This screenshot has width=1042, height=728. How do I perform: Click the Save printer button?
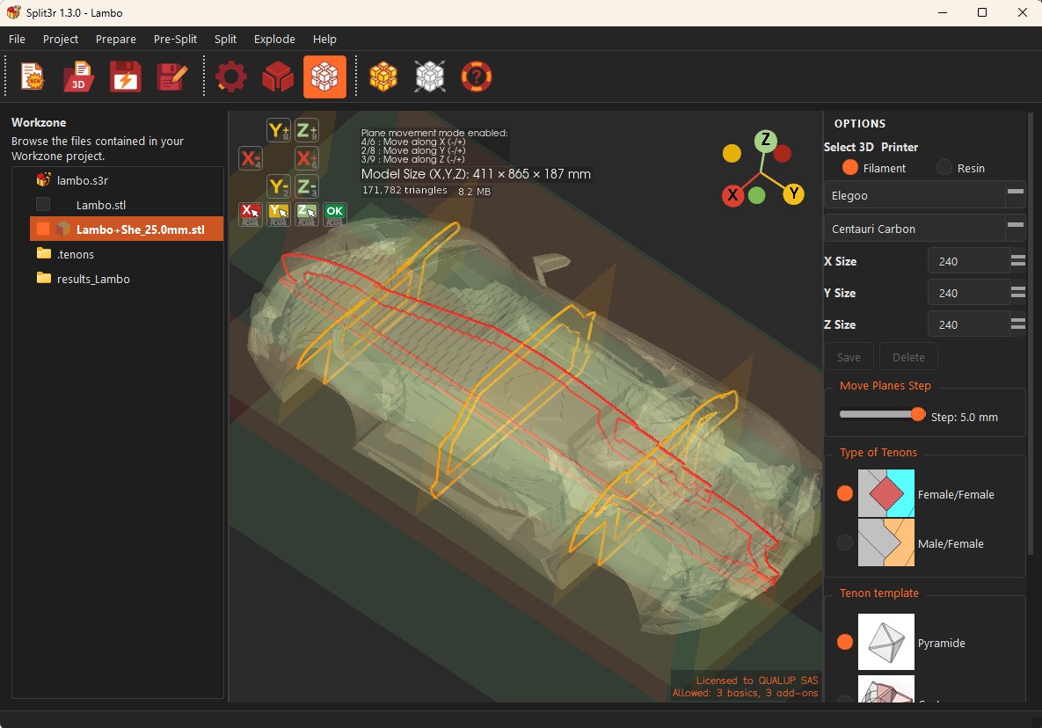coord(849,357)
